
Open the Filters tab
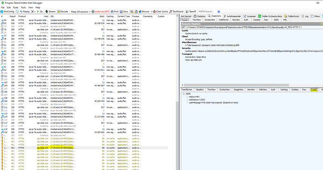coord(315,16)
